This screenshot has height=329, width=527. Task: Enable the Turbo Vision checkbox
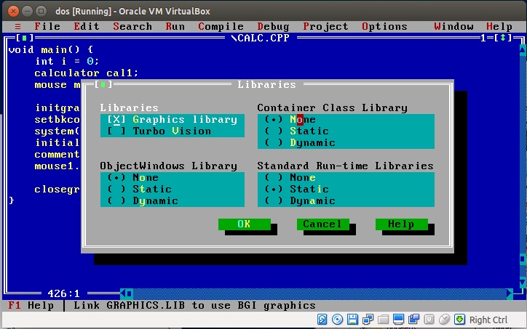(159, 131)
